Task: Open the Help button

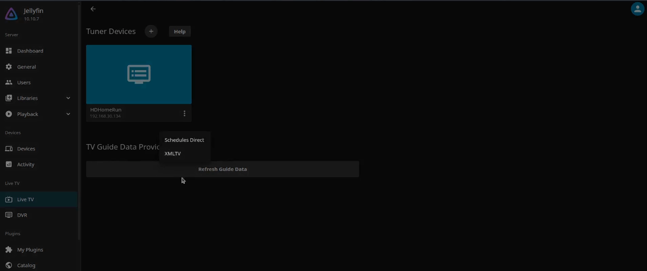Action: [x=180, y=31]
